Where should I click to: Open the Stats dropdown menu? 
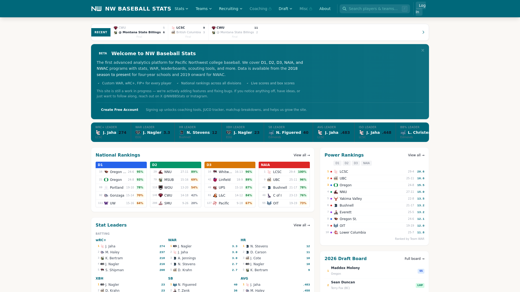[181, 9]
